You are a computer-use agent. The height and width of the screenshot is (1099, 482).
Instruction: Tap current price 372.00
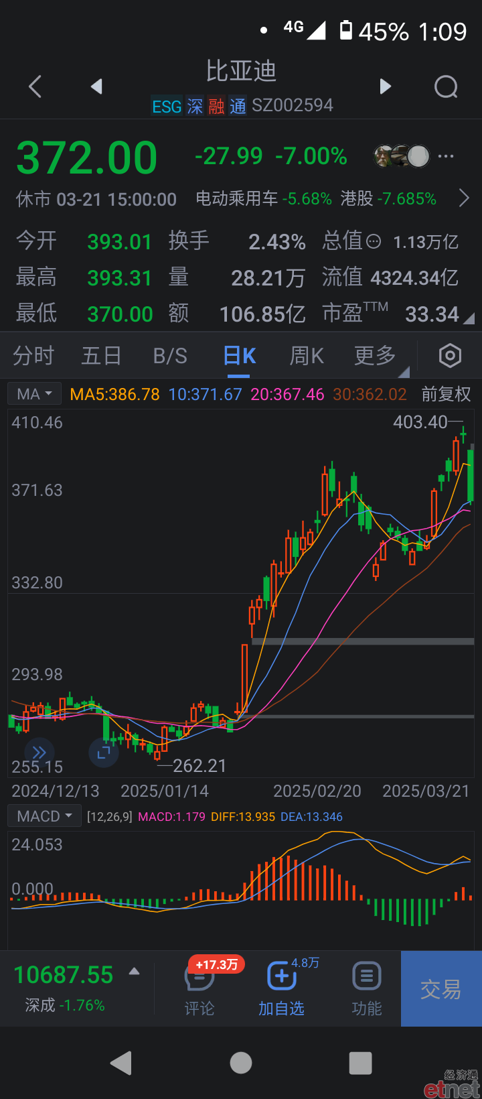click(x=87, y=157)
